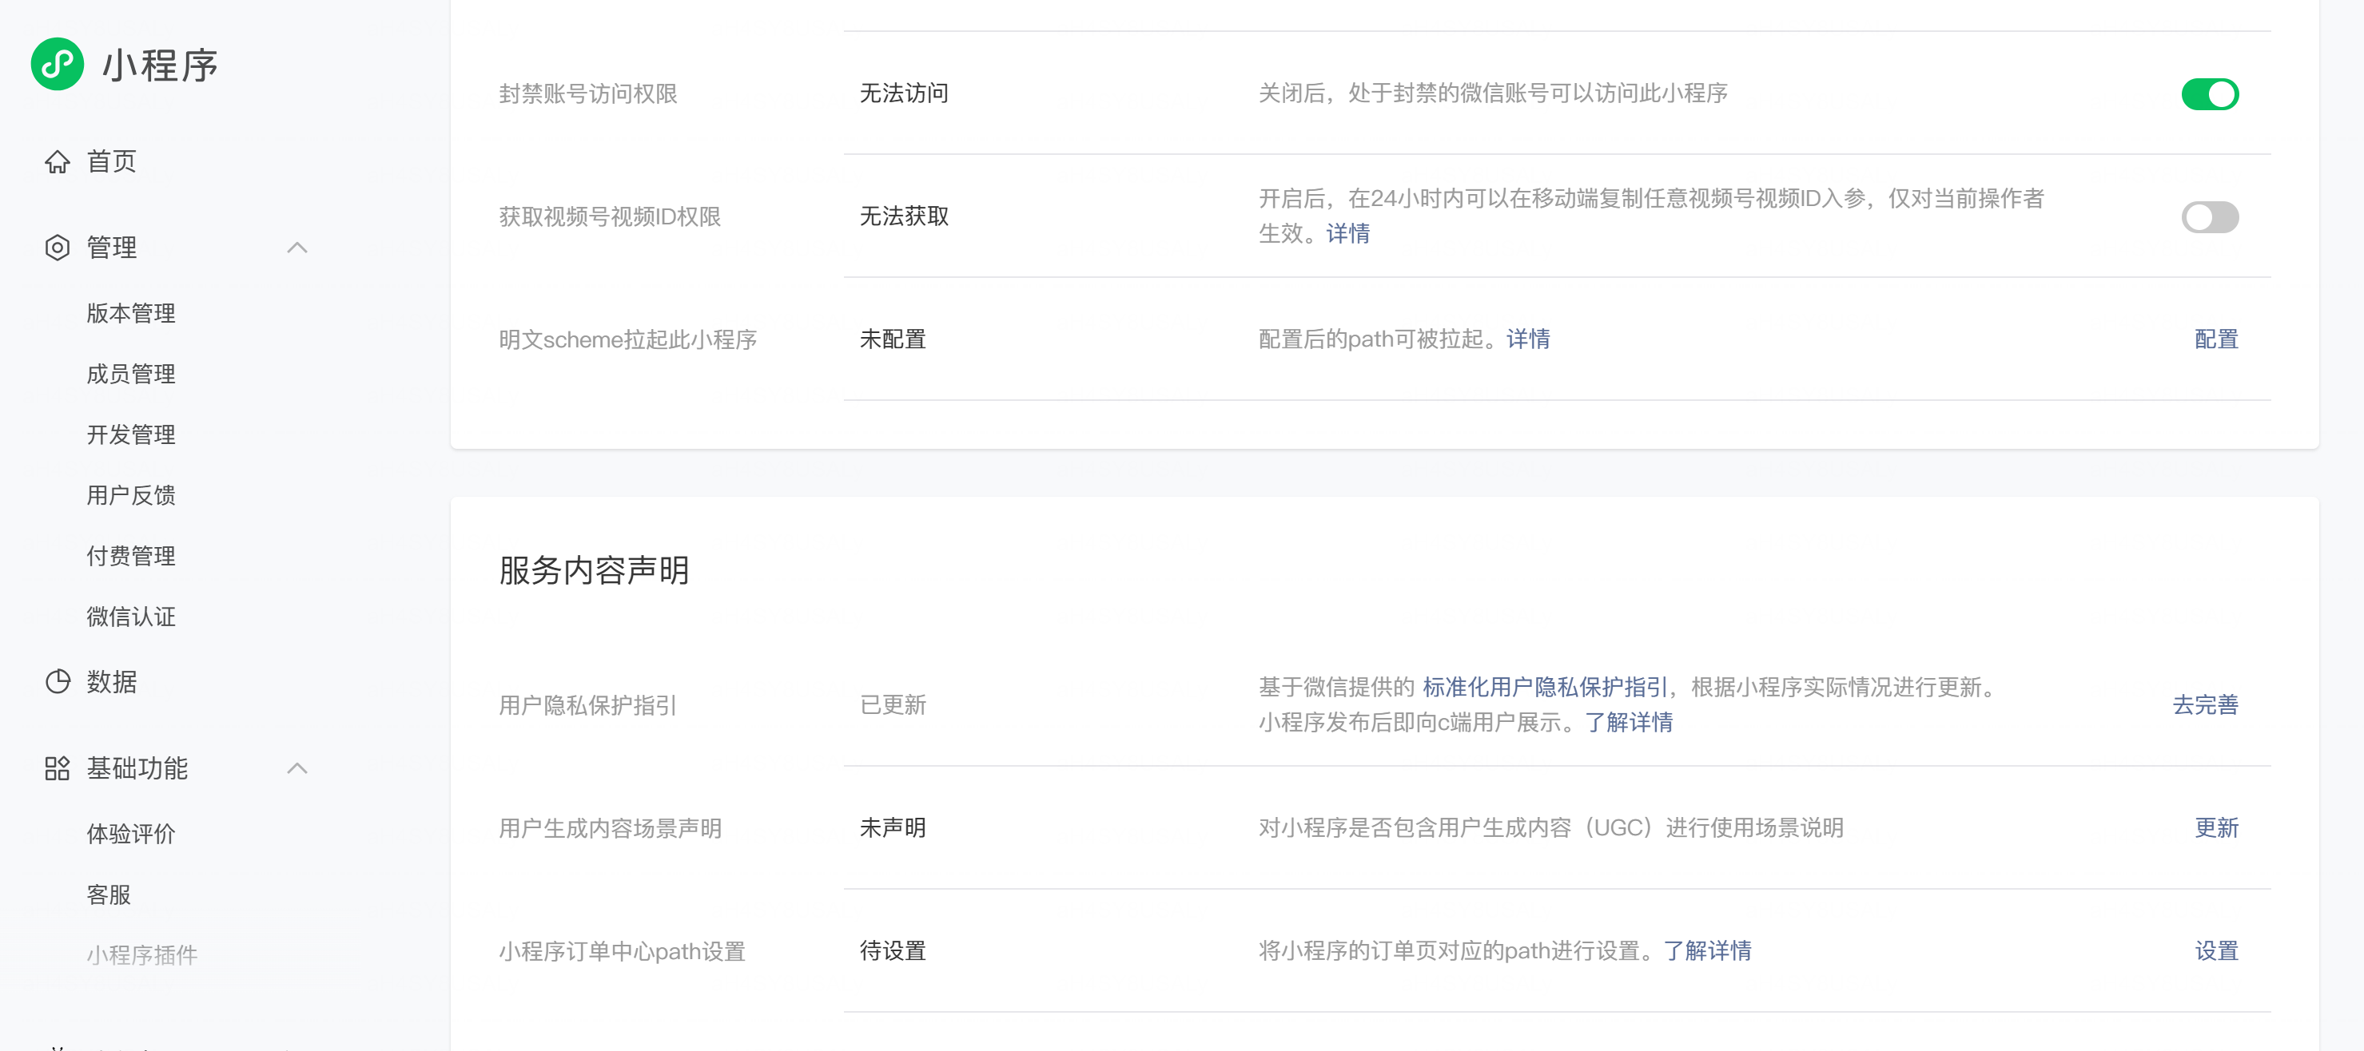Click the pie chart icon beside 数据
2364x1051 pixels.
pyautogui.click(x=57, y=681)
